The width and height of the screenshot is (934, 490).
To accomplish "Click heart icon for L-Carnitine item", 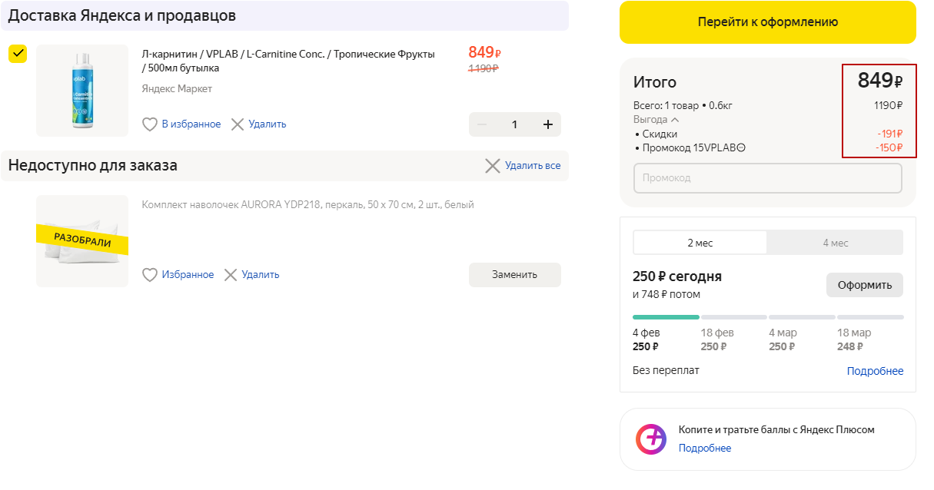I will coord(150,124).
